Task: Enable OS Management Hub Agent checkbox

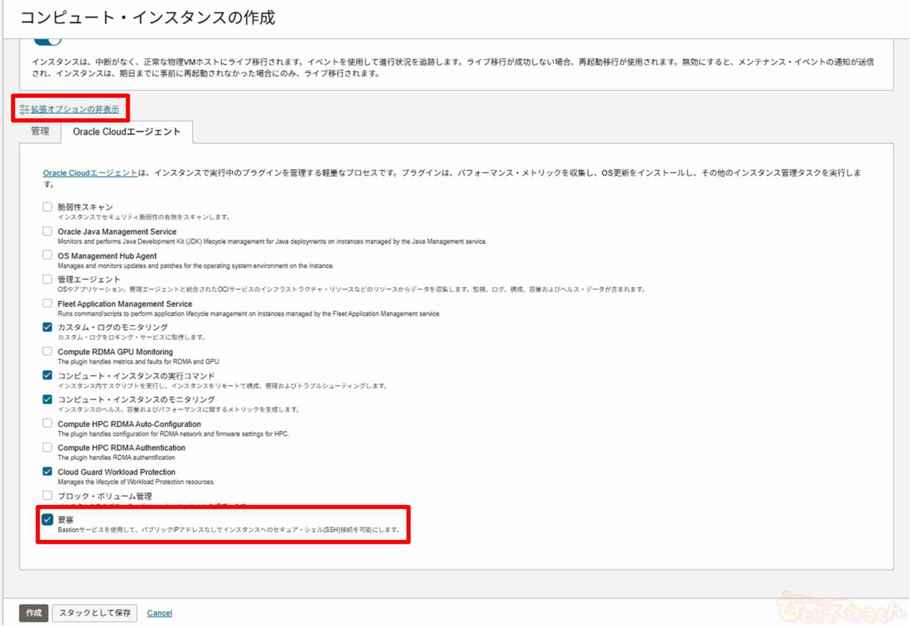Action: [x=47, y=255]
